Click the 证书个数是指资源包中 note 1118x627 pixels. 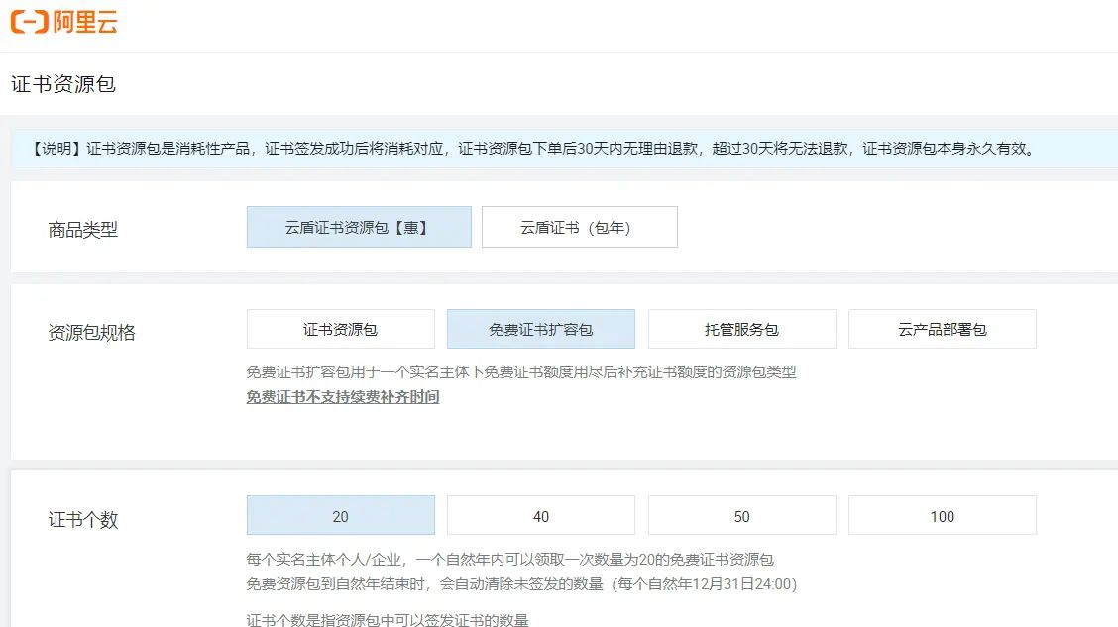coord(388,619)
